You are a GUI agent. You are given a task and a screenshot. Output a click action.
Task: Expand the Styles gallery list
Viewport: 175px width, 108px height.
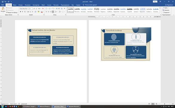tap(160, 12)
